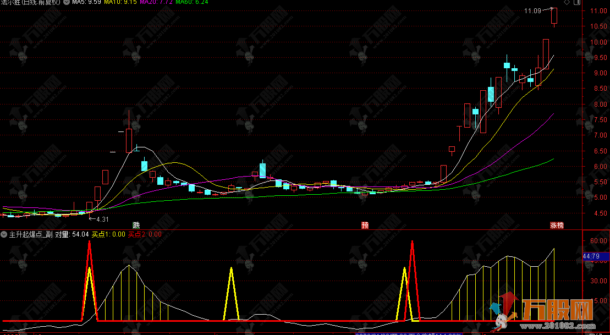Open the main chart indicator dropdown arrow
Screen dimensions: 610x335
click(67, 2)
